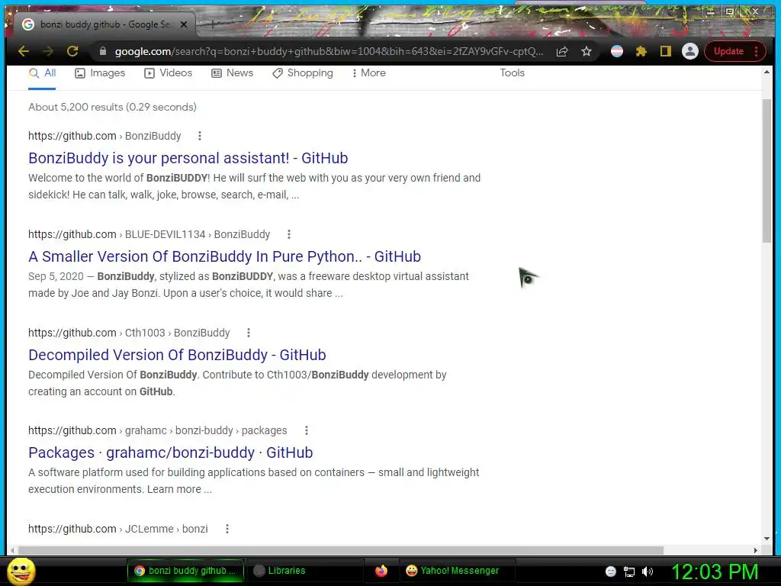This screenshot has height=586, width=781.
Task: Open the striped flag extension icon
Action: 616,51
